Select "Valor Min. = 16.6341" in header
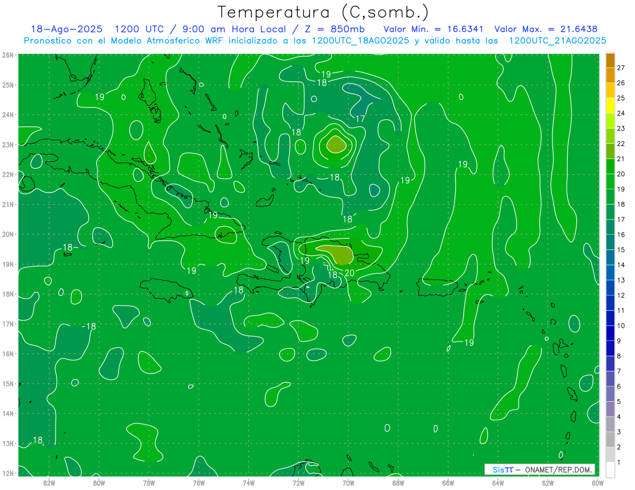This screenshot has height=490, width=635. 434,29
